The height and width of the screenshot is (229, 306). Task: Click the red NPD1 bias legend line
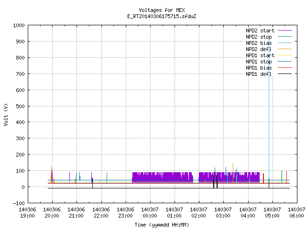click(x=284, y=68)
